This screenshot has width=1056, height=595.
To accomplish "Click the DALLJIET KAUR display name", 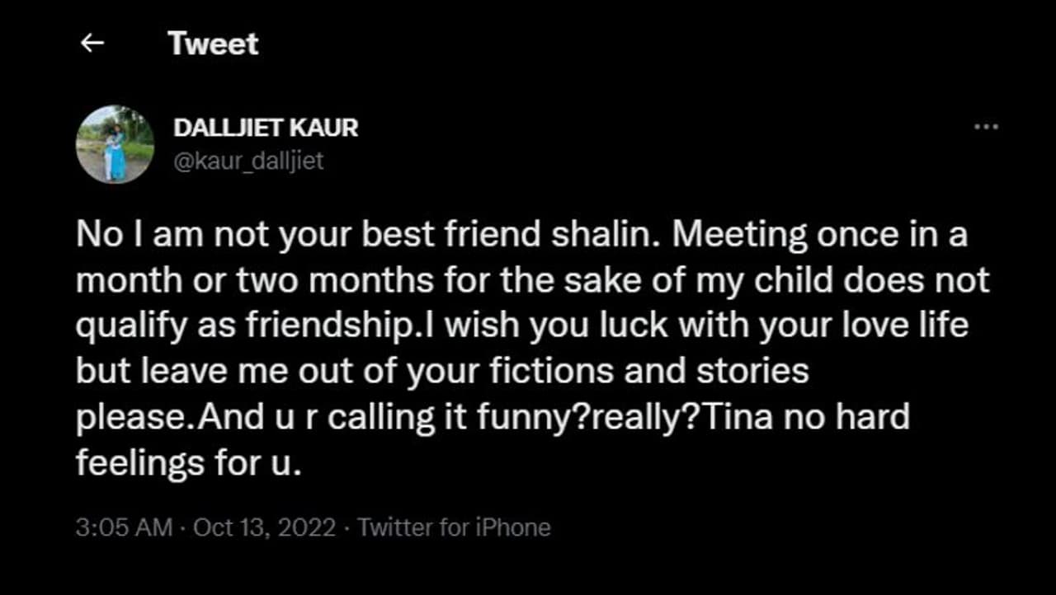I will [266, 129].
